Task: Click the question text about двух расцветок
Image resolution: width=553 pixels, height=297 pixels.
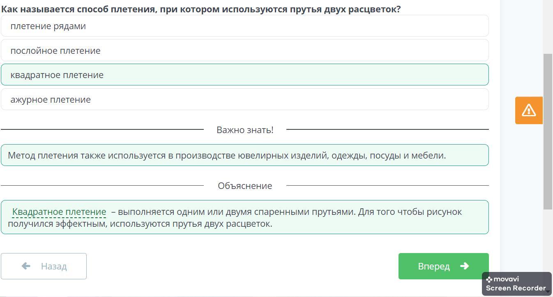Action: (201, 9)
